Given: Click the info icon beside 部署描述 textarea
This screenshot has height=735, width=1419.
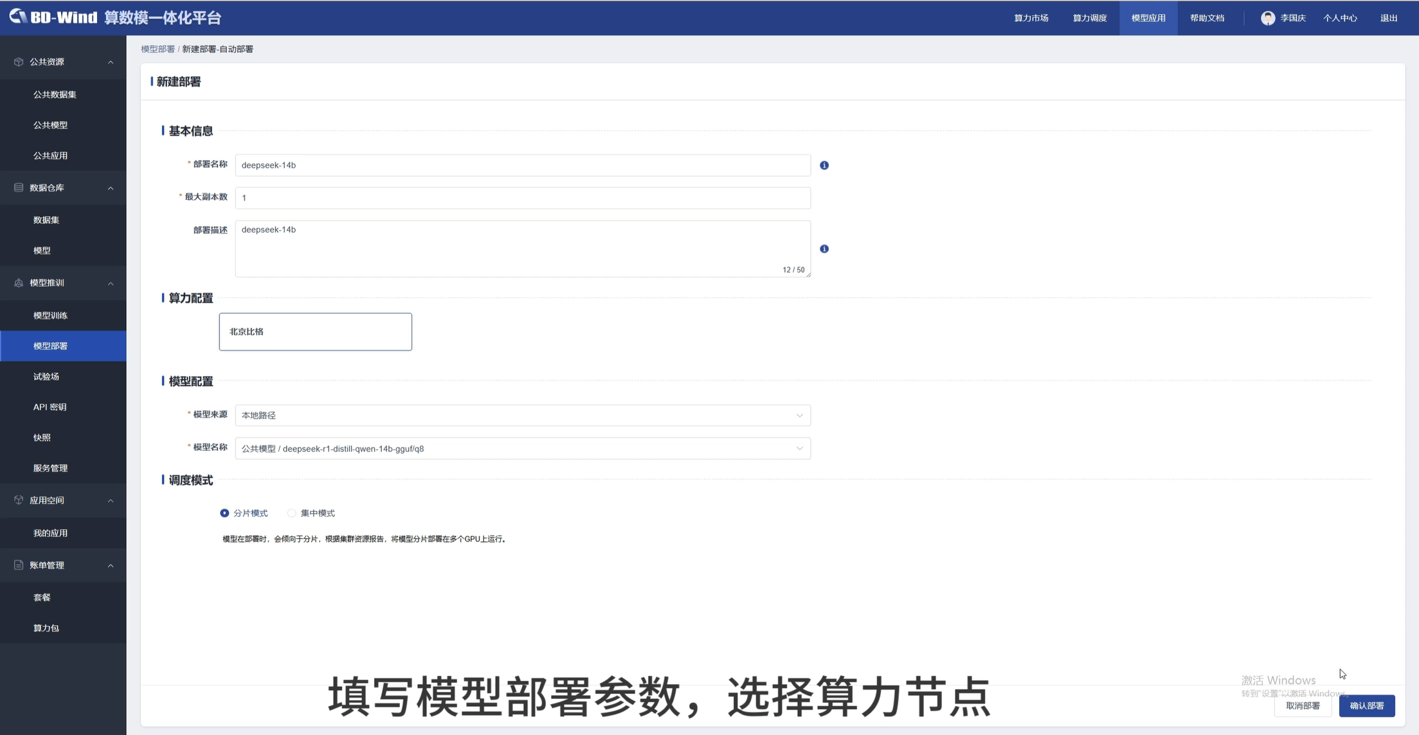Looking at the screenshot, I should click(x=824, y=249).
